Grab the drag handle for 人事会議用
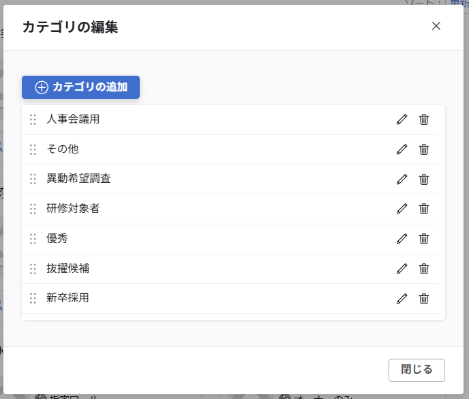Image resolution: width=469 pixels, height=399 pixels. [33, 119]
